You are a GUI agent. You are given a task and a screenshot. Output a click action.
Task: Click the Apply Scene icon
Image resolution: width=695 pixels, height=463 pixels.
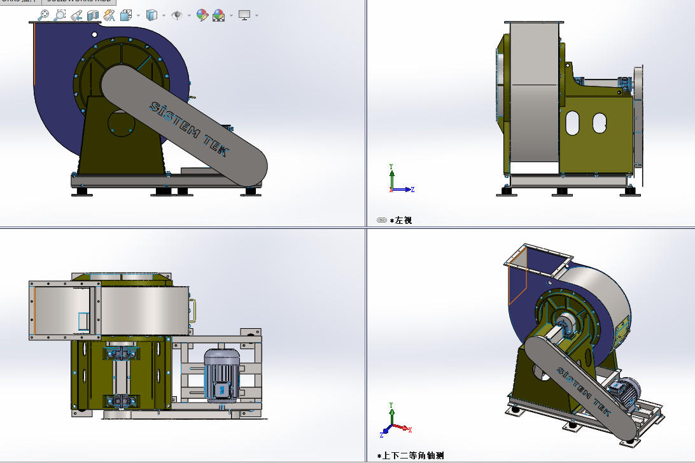click(x=218, y=15)
